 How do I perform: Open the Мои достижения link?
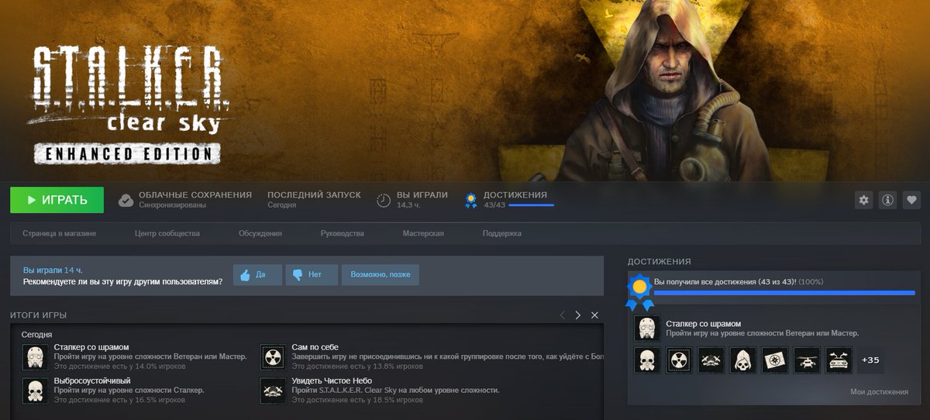[879, 392]
